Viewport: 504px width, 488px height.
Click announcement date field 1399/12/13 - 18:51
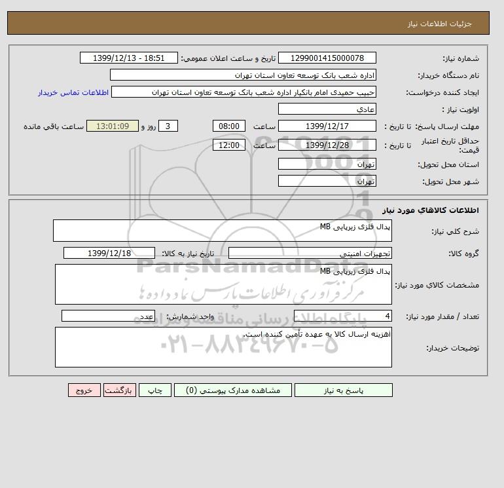[128, 58]
